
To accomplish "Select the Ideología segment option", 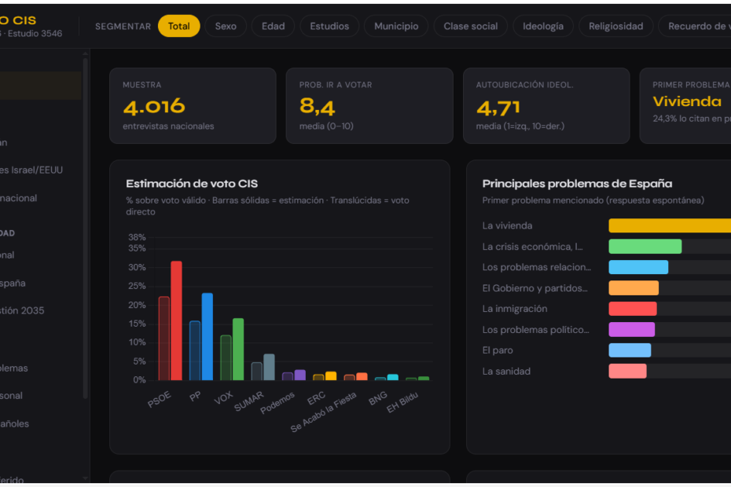I will click(543, 26).
